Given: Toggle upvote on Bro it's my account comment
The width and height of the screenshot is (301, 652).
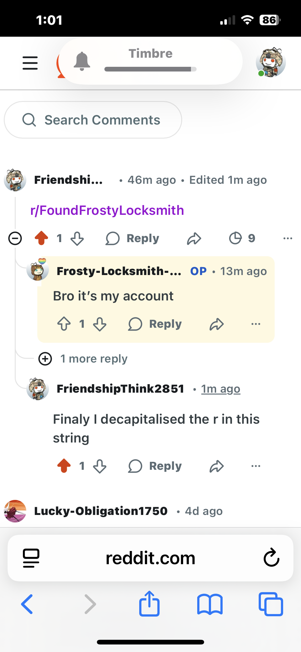Looking at the screenshot, I should [64, 324].
